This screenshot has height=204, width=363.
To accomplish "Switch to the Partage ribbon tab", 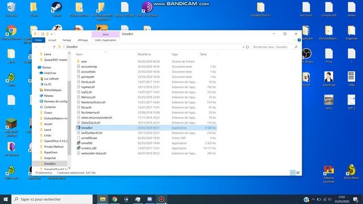I will point(67,40).
